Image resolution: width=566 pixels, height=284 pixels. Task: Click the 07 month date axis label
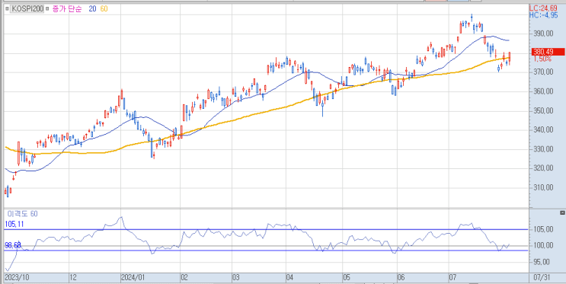pos(453,278)
